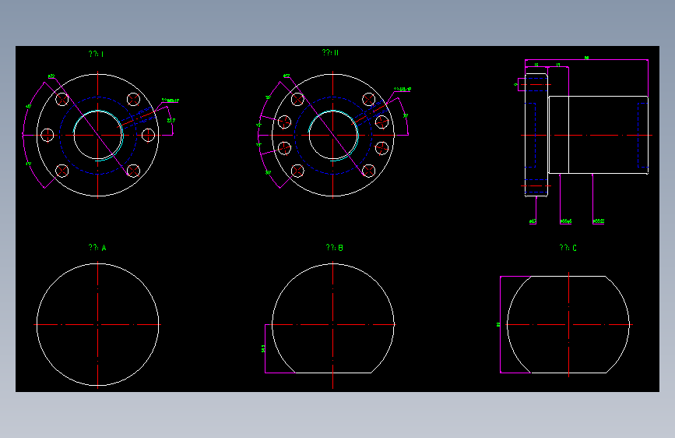
Task: Click the "??: C" view title label
Action: pos(568,248)
